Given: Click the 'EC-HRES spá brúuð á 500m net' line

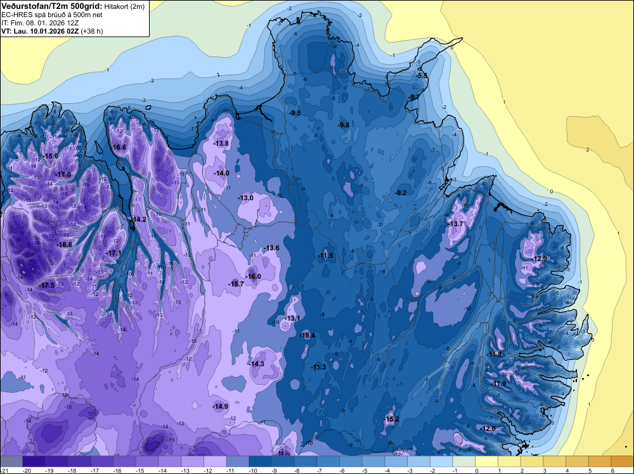Looking at the screenshot, I should coord(51,15).
